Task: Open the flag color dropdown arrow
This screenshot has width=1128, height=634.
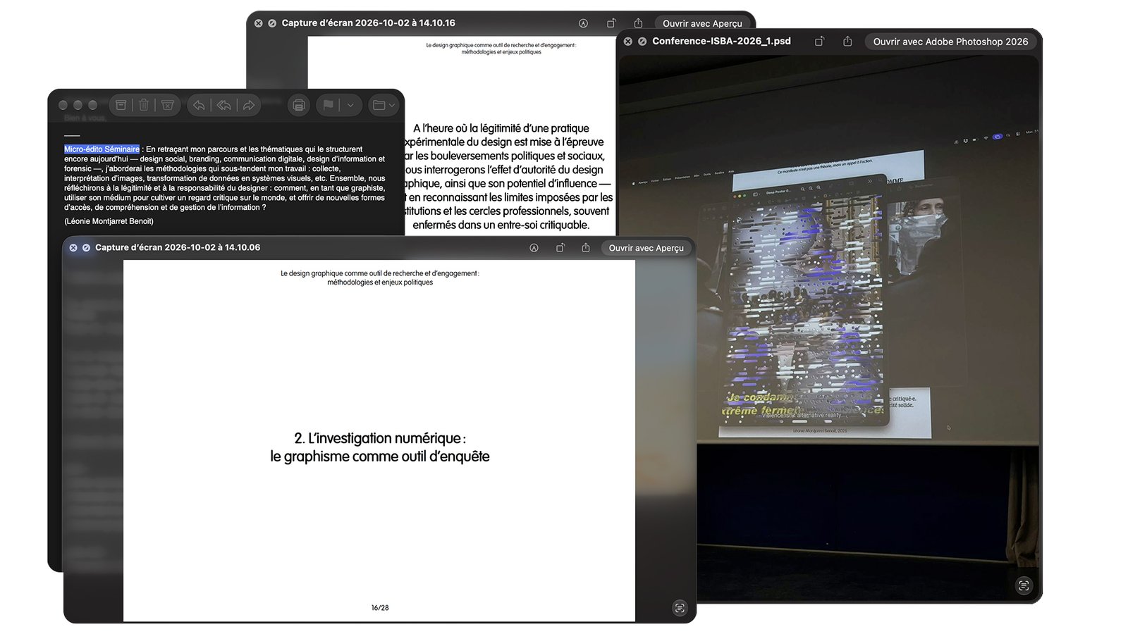Action: (350, 105)
